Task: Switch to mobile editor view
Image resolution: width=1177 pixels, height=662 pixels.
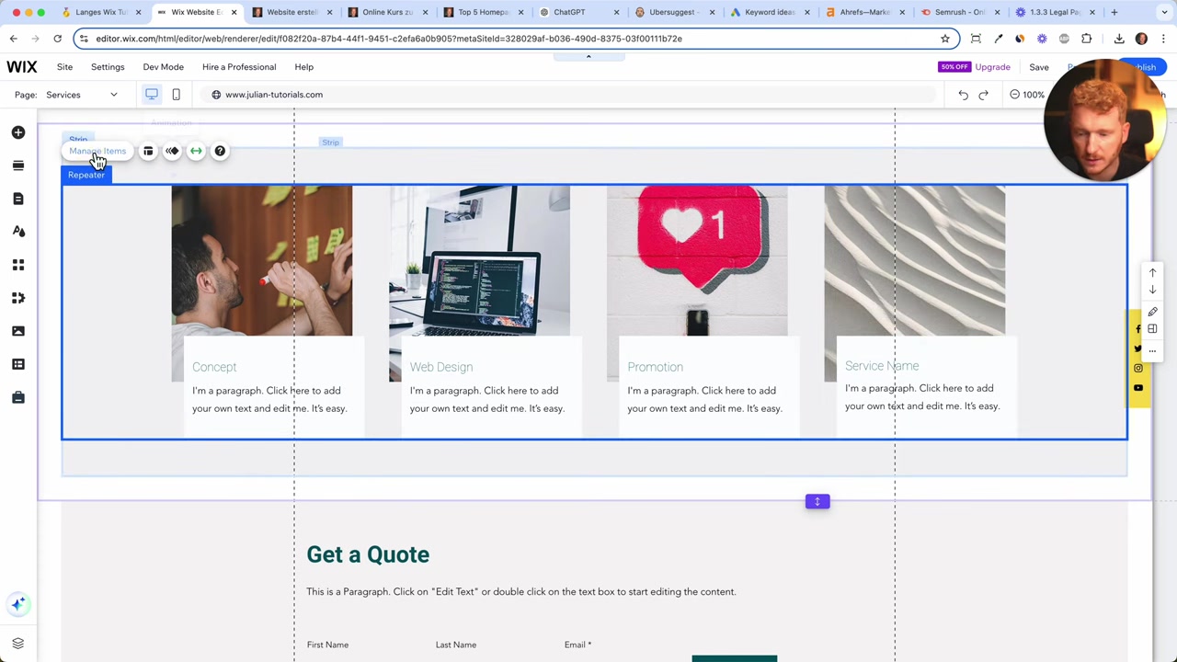Action: [176, 94]
